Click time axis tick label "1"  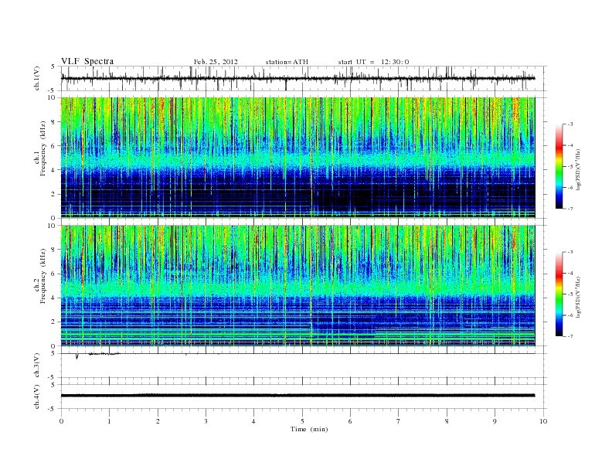(x=109, y=421)
